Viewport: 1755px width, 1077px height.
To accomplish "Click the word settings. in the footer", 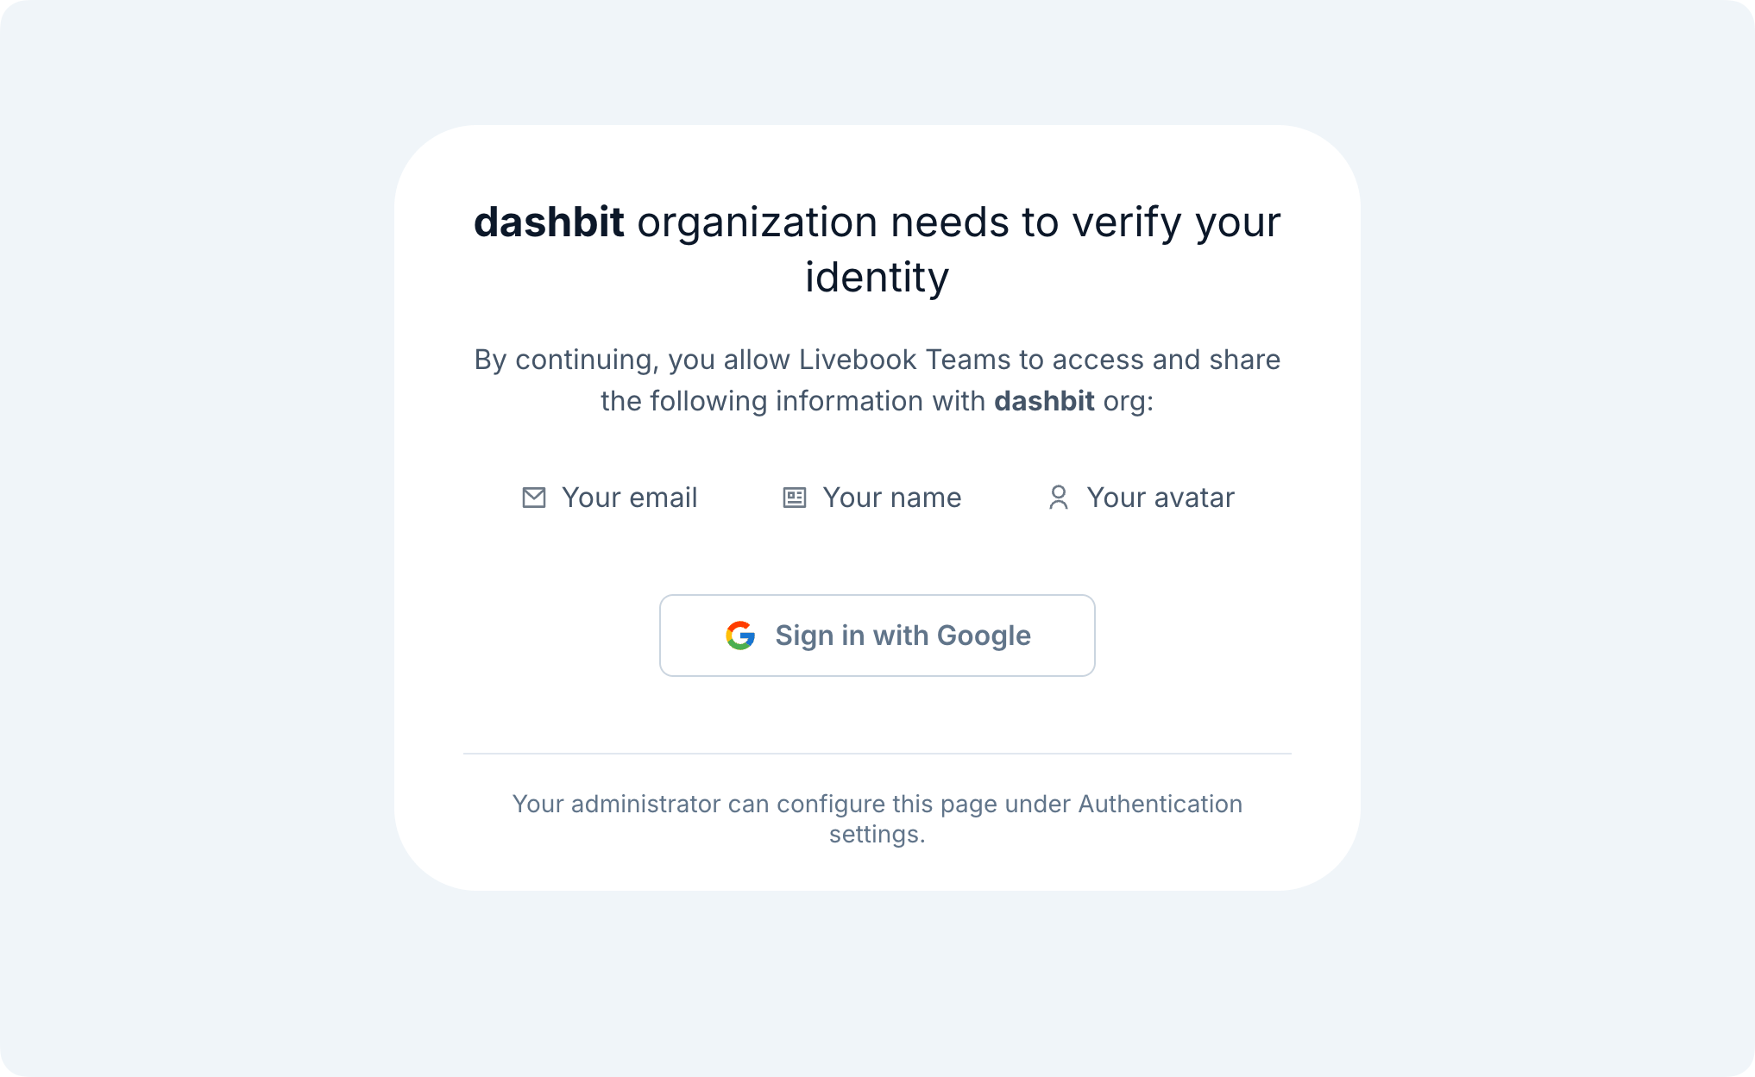I will [877, 834].
